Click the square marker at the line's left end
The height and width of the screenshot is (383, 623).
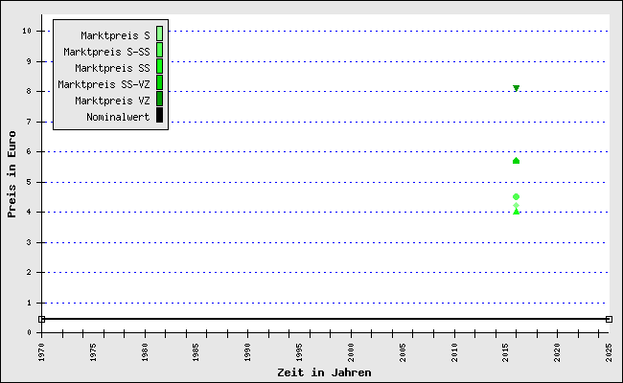(x=41, y=319)
